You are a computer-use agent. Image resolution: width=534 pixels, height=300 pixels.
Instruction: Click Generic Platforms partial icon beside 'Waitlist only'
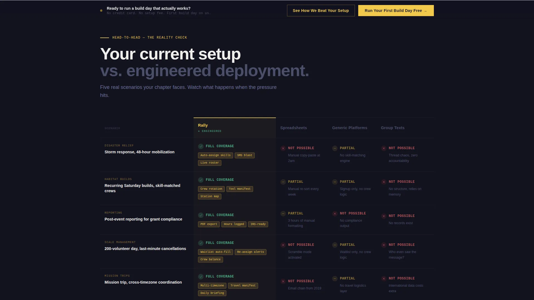(x=335, y=245)
